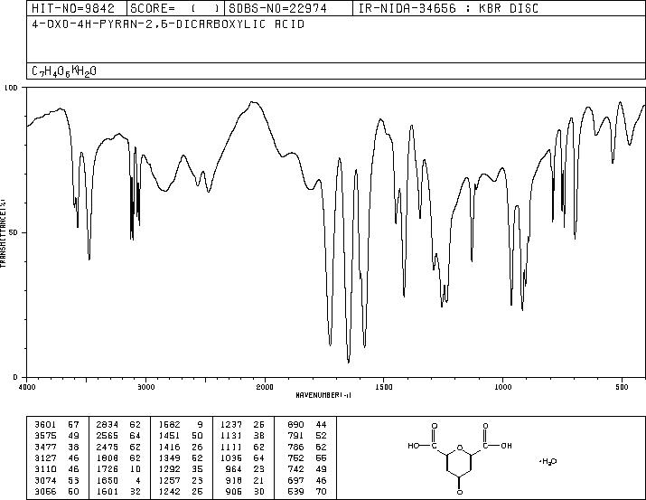The image size is (646, 500).
Task: Select peak table entry 1349
Action: pyautogui.click(x=181, y=458)
